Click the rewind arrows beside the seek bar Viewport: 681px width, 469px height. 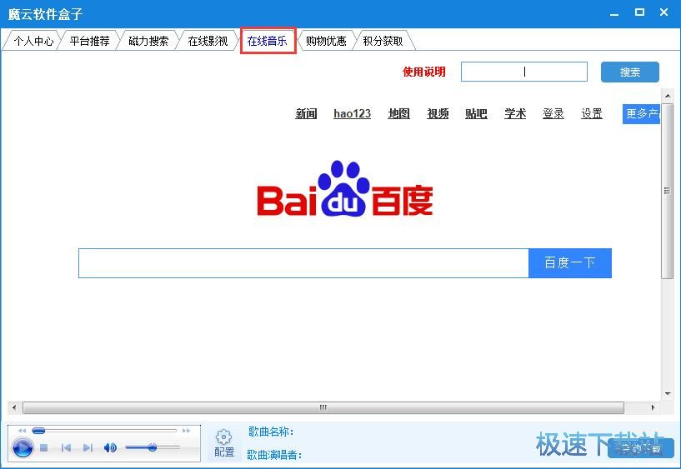22,431
